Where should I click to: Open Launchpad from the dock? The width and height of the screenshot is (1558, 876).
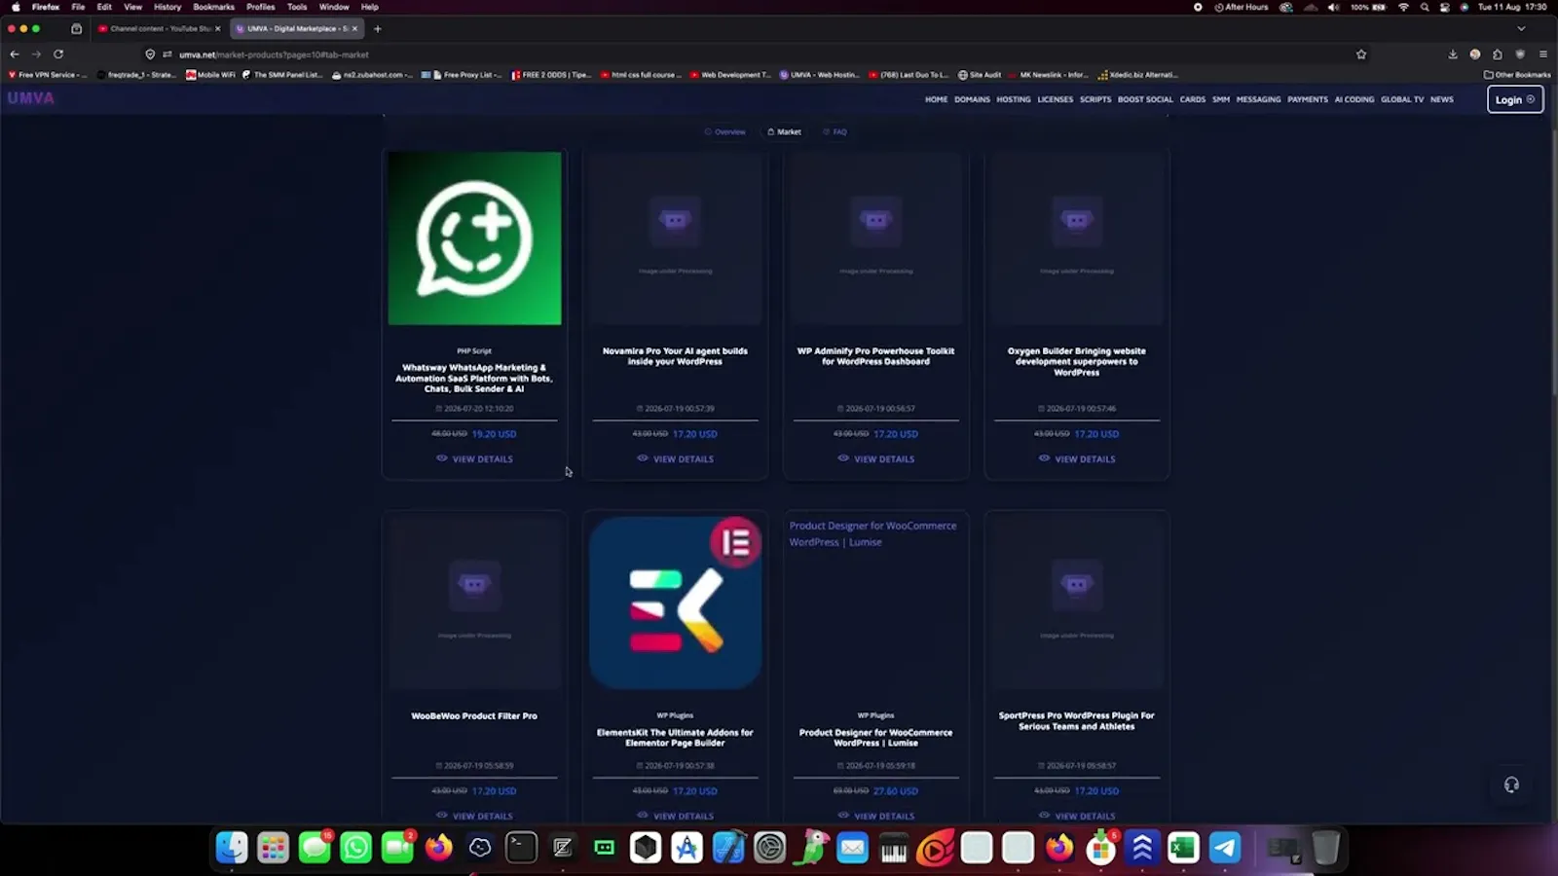click(273, 848)
